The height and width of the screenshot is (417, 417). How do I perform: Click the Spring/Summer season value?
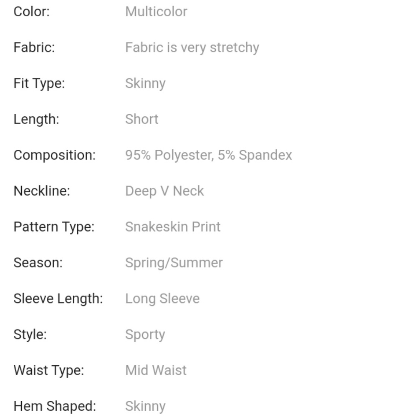tap(174, 263)
